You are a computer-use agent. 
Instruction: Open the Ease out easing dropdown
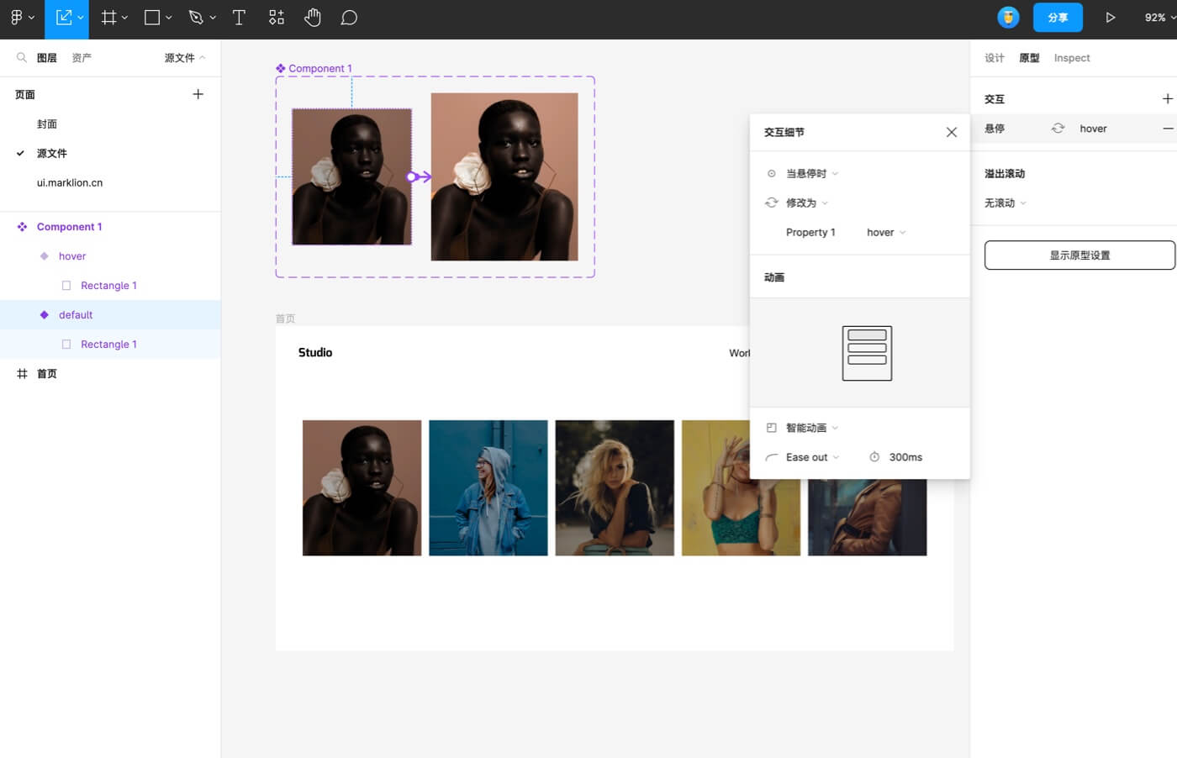coord(812,457)
